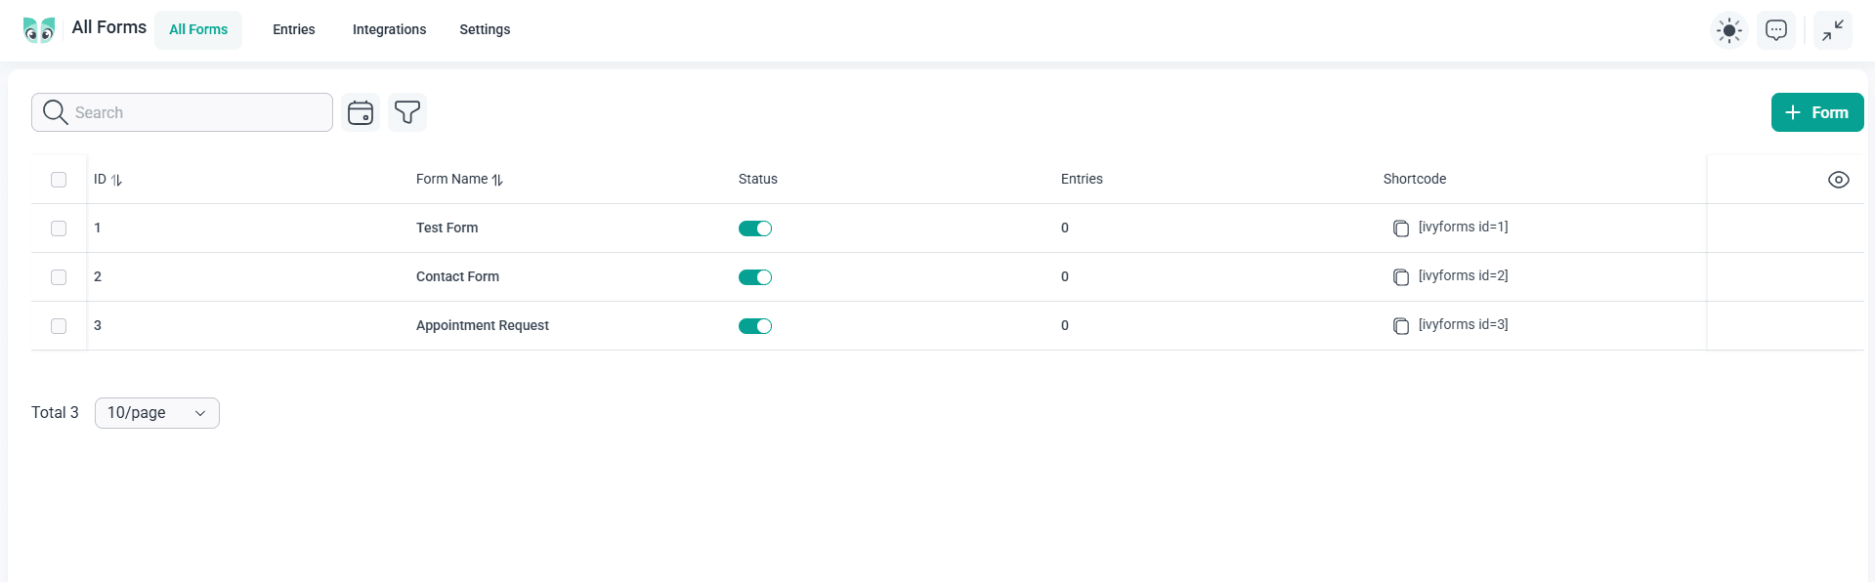This screenshot has width=1875, height=582.
Task: Disable the Test Form status toggle
Action: [x=754, y=229]
